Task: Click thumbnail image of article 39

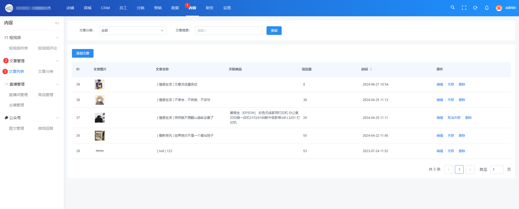Action: [100, 84]
